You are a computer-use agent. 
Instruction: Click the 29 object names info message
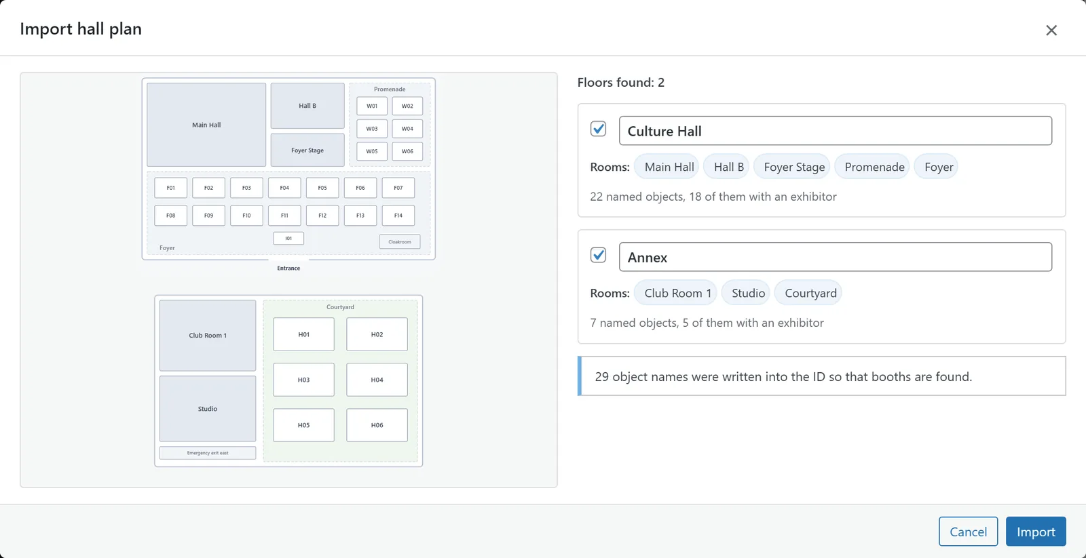[x=822, y=376]
